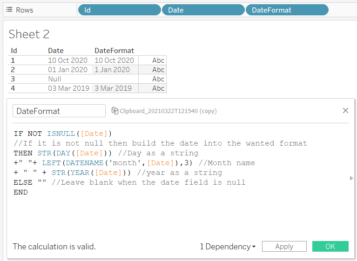
Task: Click the ISNULL function in formula
Action: click(61, 134)
